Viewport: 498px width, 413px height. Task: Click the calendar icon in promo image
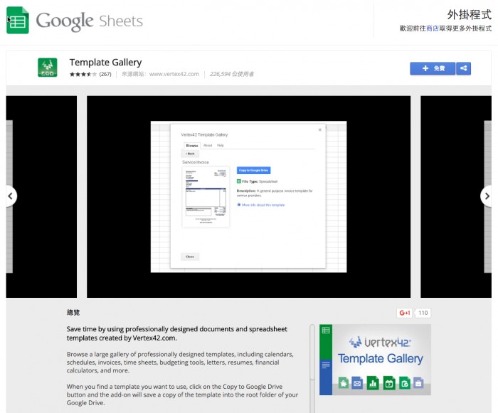click(x=389, y=383)
